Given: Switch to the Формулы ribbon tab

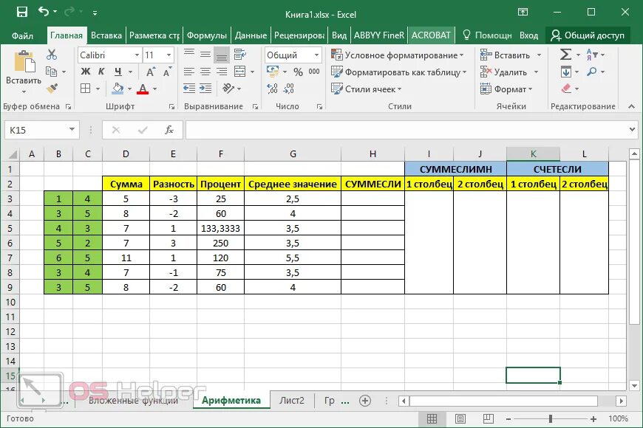Looking at the screenshot, I should click(x=207, y=35).
